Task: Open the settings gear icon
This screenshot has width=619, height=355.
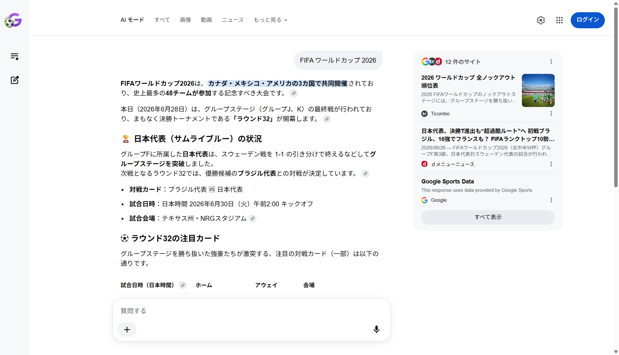Action: (x=541, y=20)
